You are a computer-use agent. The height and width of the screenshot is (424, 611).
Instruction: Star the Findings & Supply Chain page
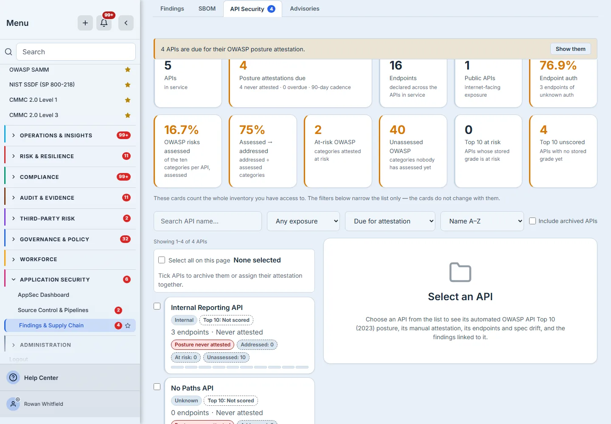tap(128, 326)
